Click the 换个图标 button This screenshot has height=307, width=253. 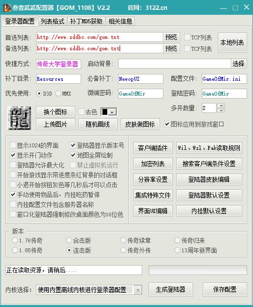pos(56,112)
